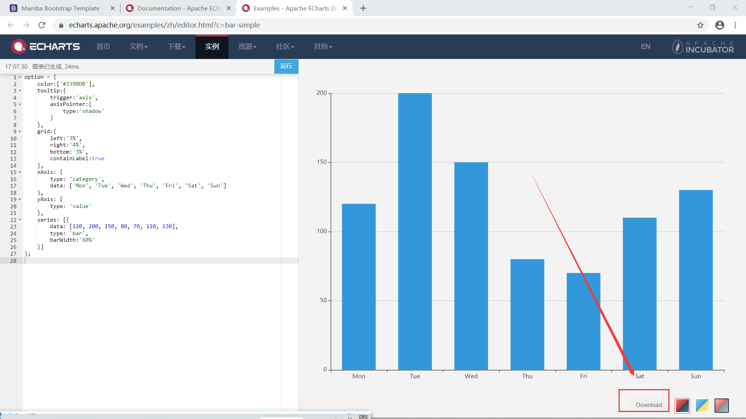Open the 文档 dropdown menu

pyautogui.click(x=138, y=47)
